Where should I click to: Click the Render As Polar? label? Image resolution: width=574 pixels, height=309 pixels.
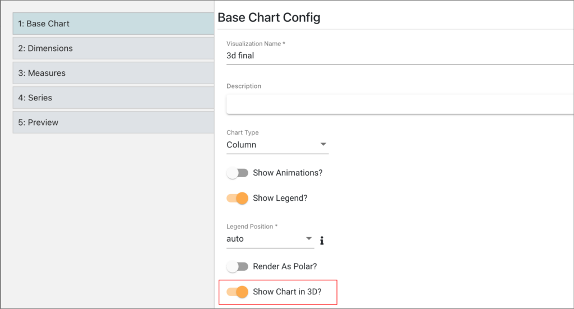(x=285, y=266)
